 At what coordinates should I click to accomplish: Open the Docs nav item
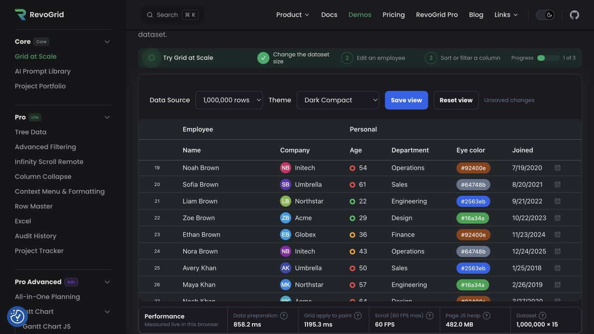point(329,15)
